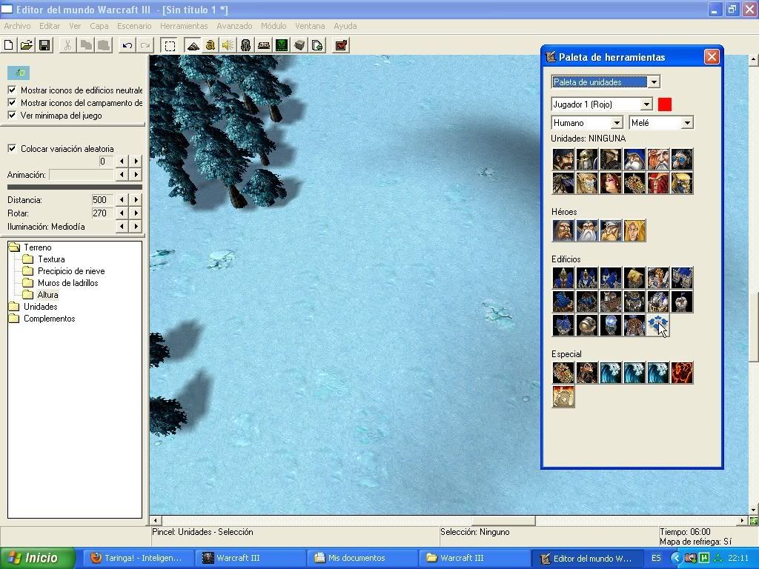Viewport: 759px width, 569px height.
Task: Open the Object Manager gray cube icon
Action: [x=299, y=45]
